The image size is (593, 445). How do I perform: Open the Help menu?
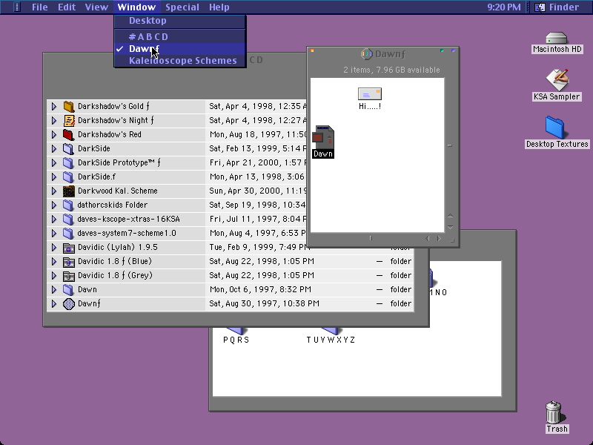[219, 7]
